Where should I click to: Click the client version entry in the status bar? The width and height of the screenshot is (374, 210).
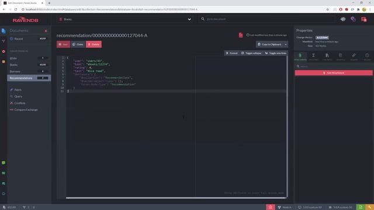pos(310,208)
